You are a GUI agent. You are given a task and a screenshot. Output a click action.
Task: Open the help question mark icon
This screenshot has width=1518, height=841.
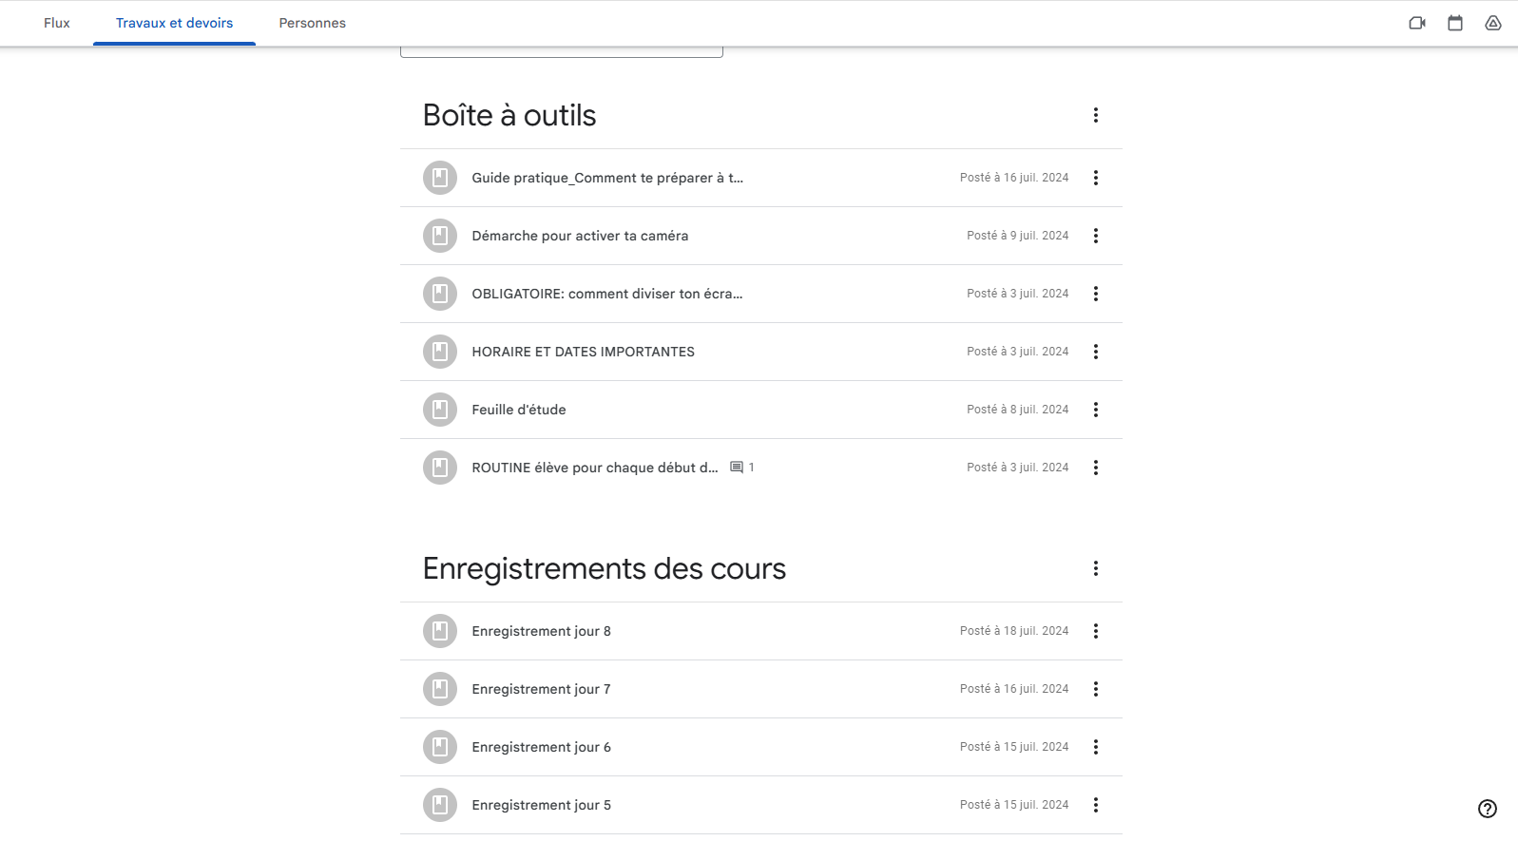pyautogui.click(x=1488, y=809)
